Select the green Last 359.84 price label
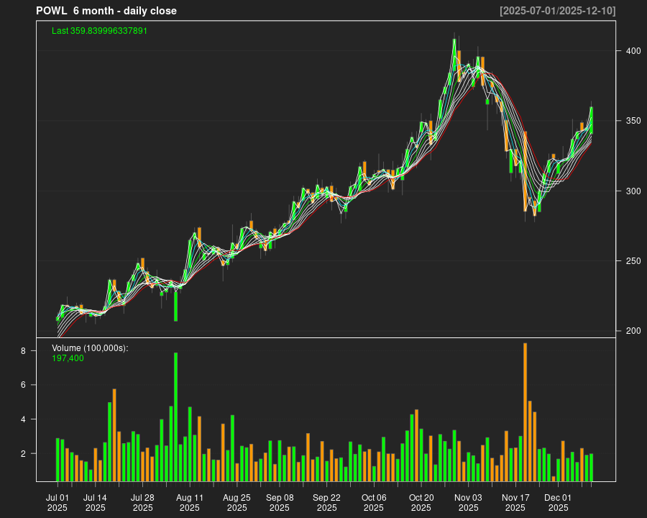The width and height of the screenshot is (647, 518). click(x=99, y=31)
